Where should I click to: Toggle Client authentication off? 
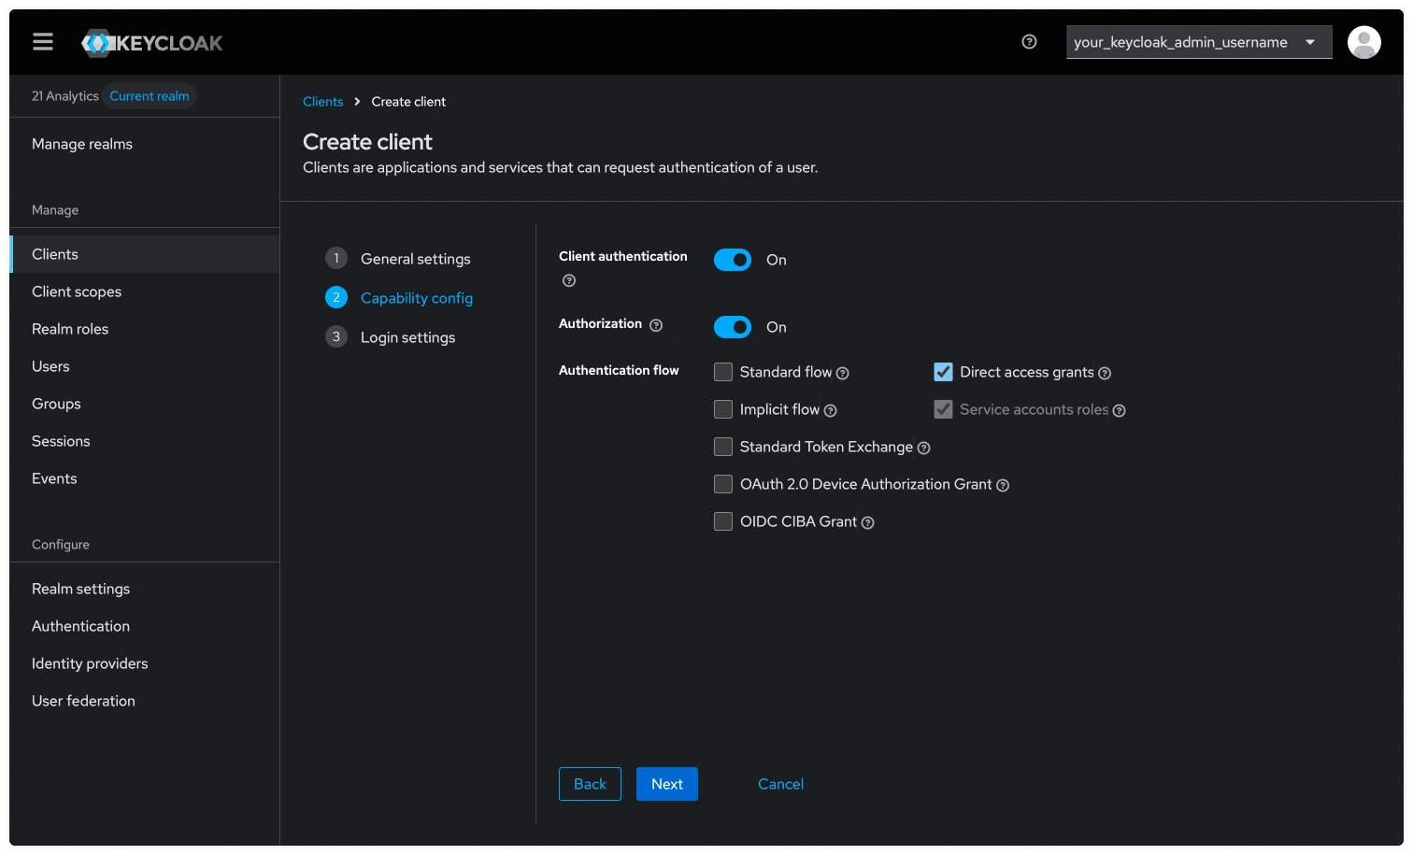[733, 260]
